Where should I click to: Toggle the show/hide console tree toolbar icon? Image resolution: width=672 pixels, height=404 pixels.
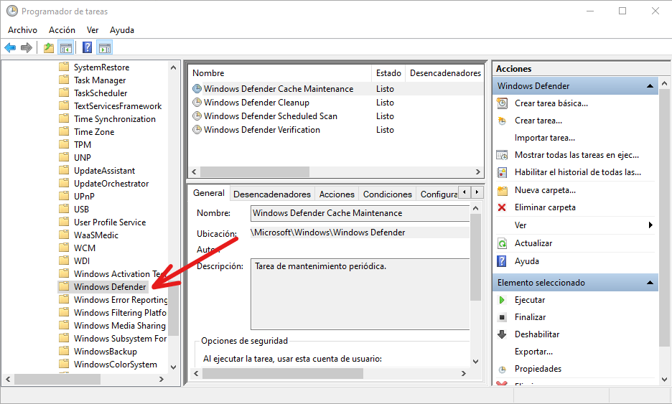pyautogui.click(x=66, y=47)
